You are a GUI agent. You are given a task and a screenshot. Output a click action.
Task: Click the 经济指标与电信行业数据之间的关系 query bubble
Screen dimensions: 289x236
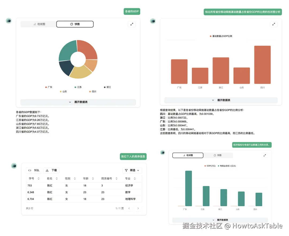(x=252, y=145)
